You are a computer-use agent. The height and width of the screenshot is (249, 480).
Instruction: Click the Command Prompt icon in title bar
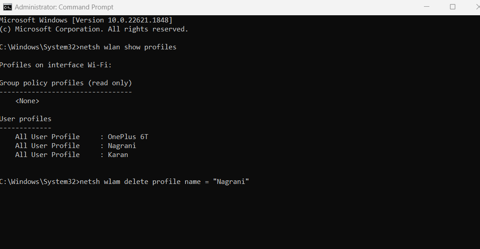8,7
